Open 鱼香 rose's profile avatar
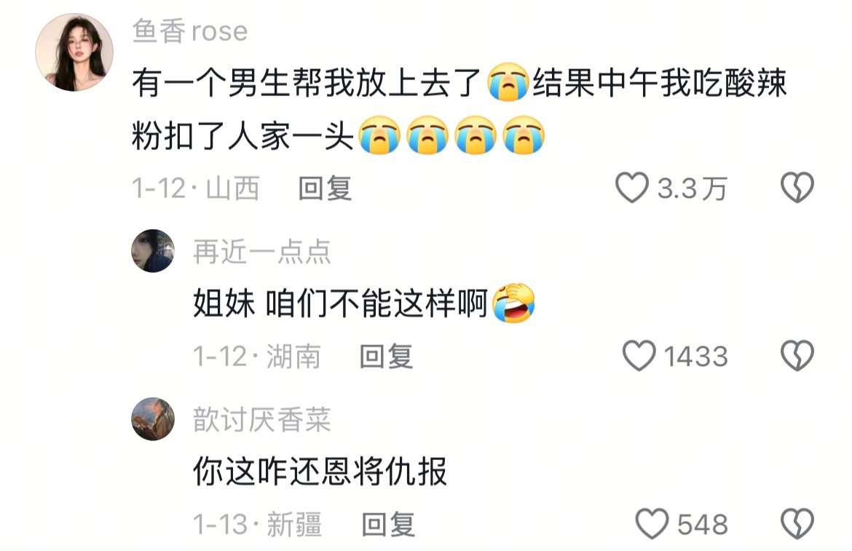The width and height of the screenshot is (852, 551). tap(74, 52)
